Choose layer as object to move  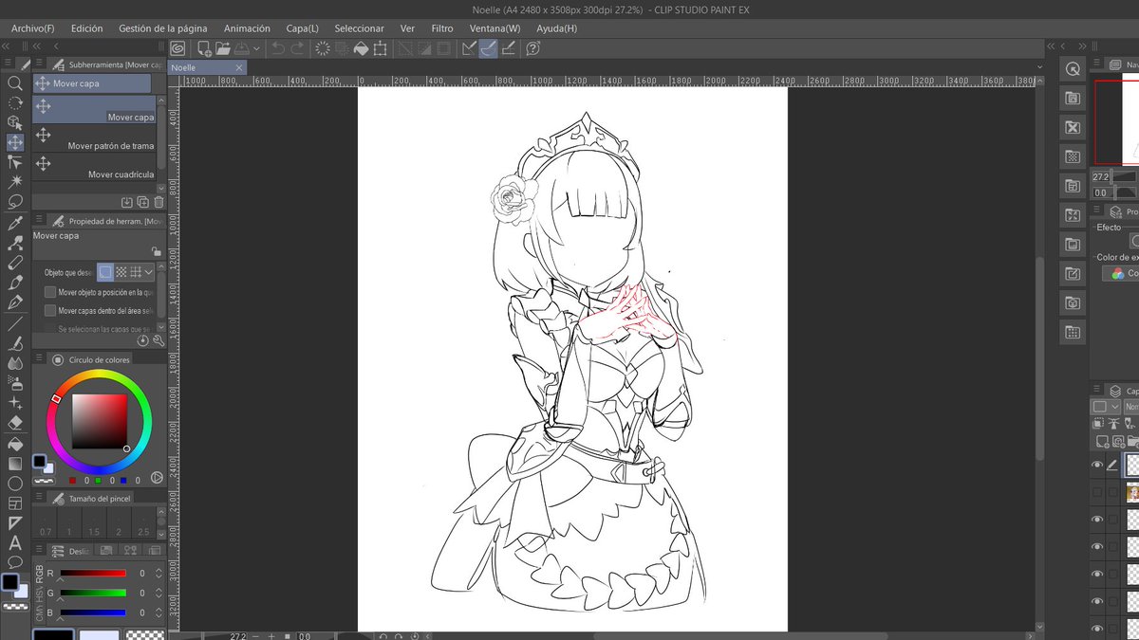pyautogui.click(x=105, y=272)
